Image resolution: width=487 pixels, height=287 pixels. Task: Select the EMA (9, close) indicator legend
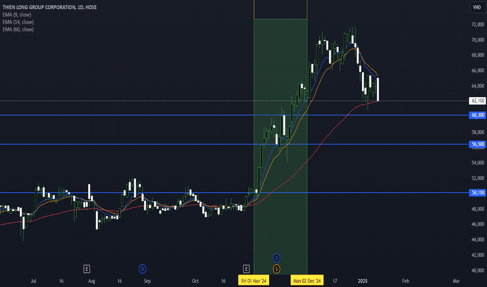pos(17,15)
